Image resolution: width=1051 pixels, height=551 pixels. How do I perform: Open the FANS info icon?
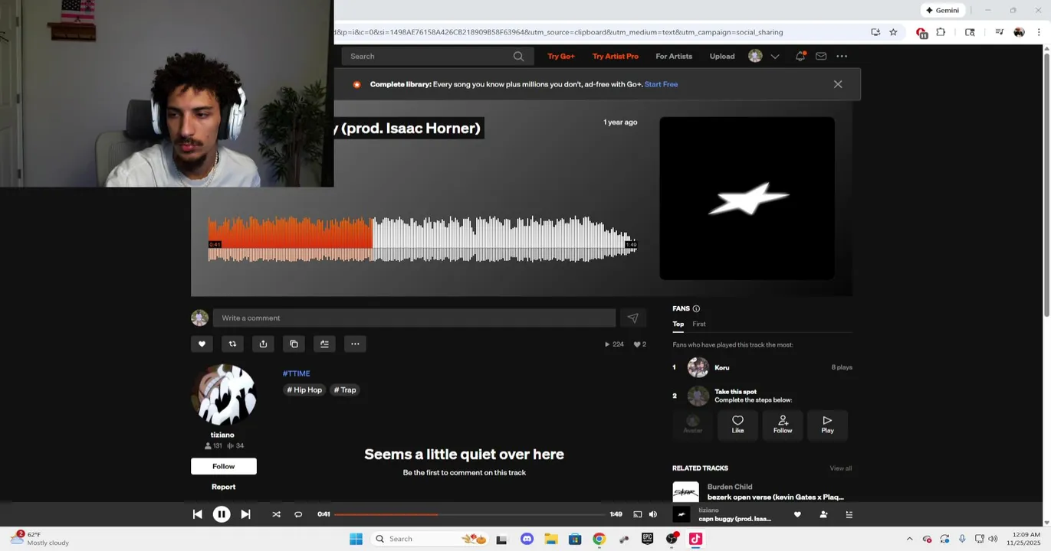[696, 308]
